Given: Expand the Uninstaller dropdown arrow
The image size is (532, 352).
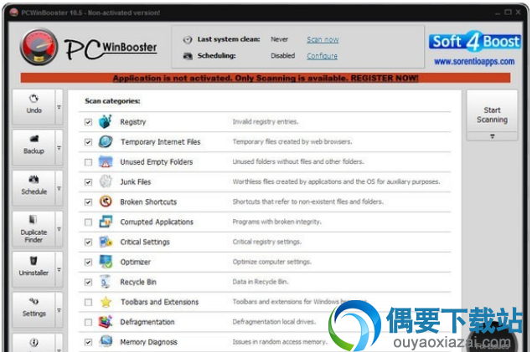Looking at the screenshot, I should click(59, 269).
